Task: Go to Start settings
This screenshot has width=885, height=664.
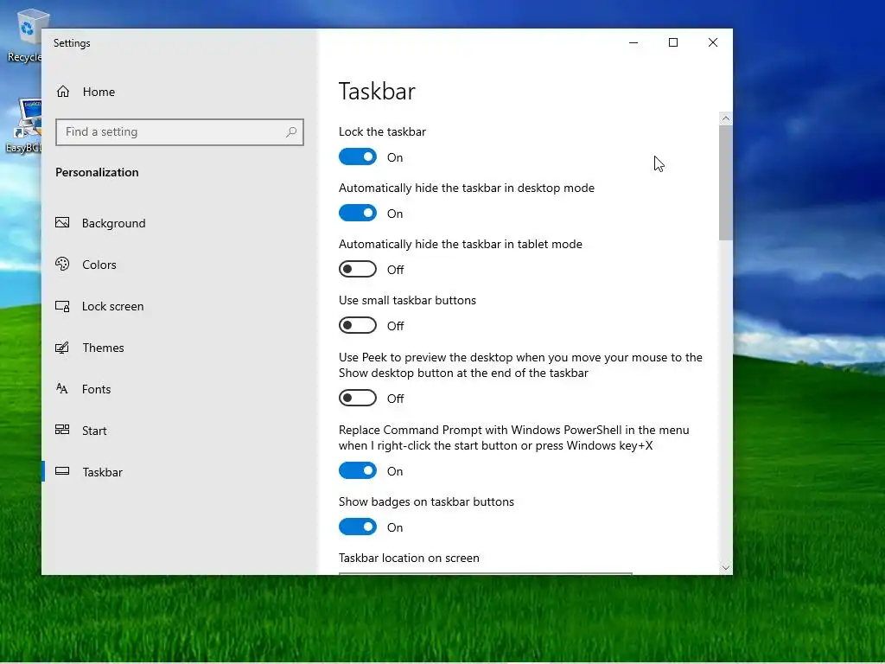Action: coord(180,431)
